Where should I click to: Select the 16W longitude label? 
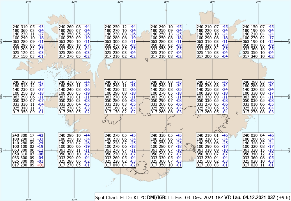[212, 1]
